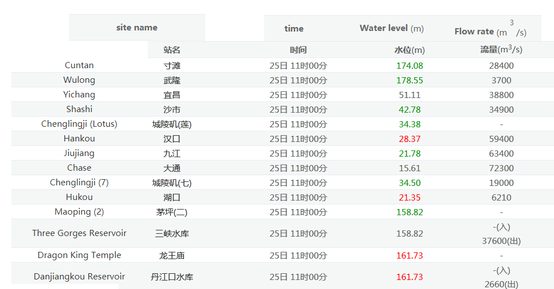Screen dimensions: 554x289
Task: Click the station name 寸滩
Action: coord(172,66)
